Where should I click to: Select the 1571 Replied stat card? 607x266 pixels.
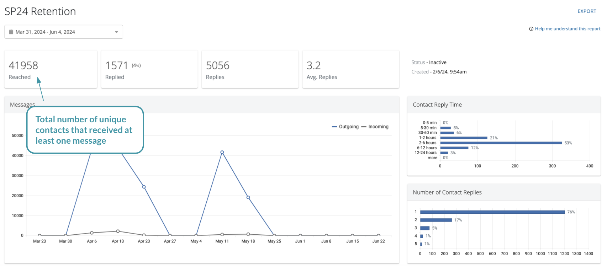point(149,69)
